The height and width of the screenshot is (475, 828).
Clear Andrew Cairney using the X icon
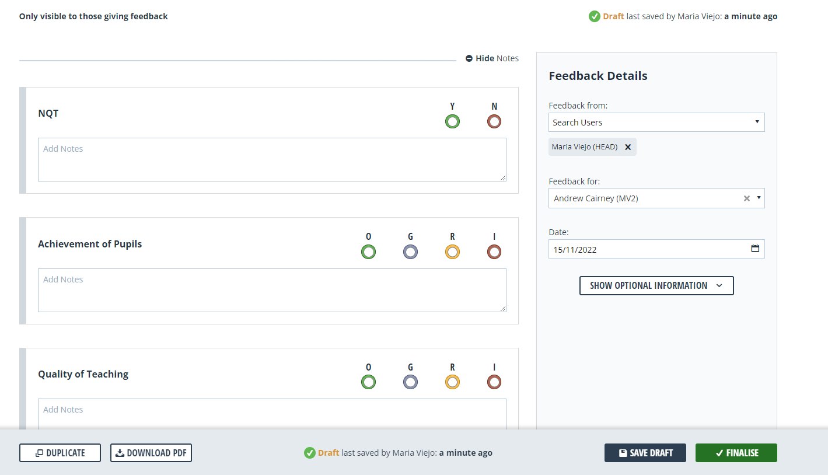[x=746, y=198]
